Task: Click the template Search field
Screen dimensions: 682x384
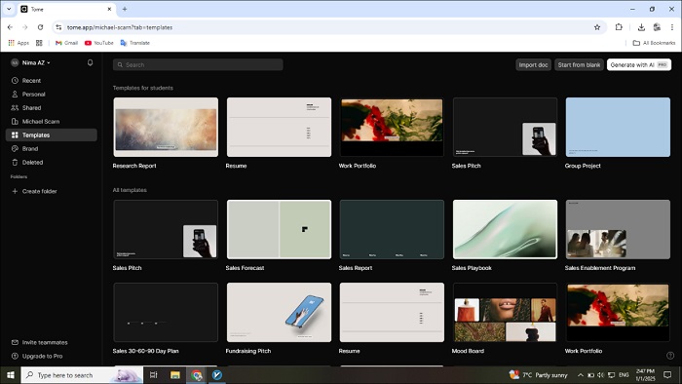Action: pyautogui.click(x=198, y=64)
